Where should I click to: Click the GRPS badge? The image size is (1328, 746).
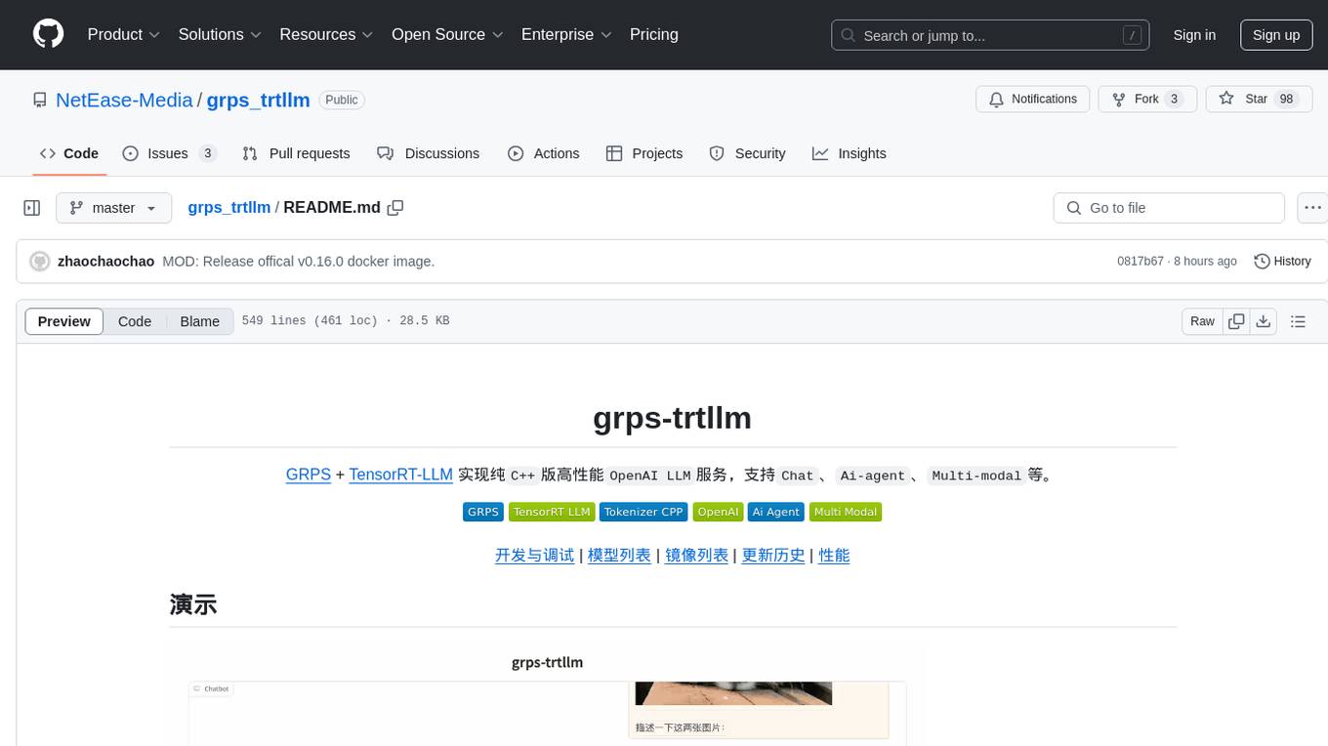483,512
